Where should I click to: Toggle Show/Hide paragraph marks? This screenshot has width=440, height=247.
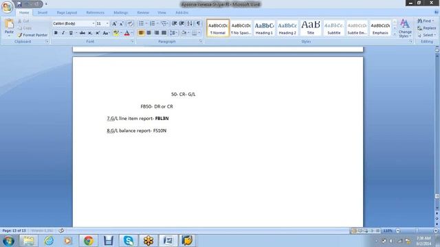199,23
